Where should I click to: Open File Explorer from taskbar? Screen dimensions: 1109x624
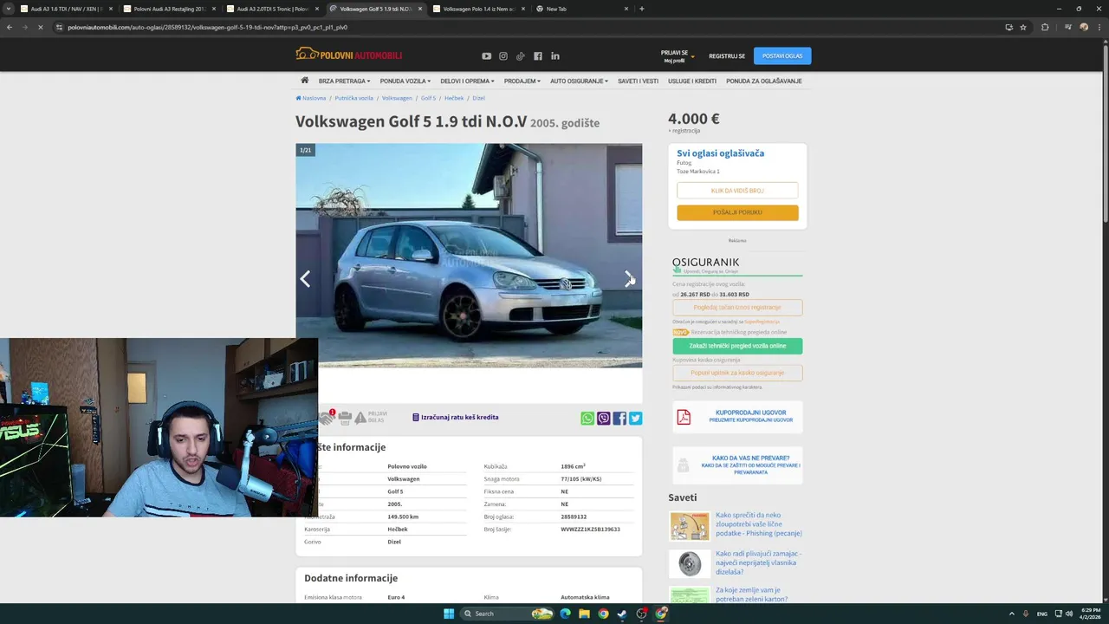coord(584,614)
